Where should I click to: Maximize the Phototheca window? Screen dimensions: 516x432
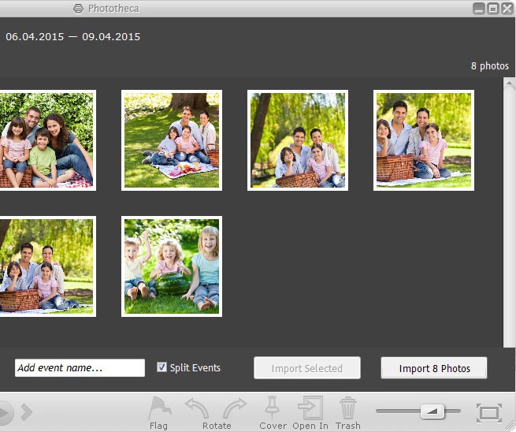click(493, 9)
